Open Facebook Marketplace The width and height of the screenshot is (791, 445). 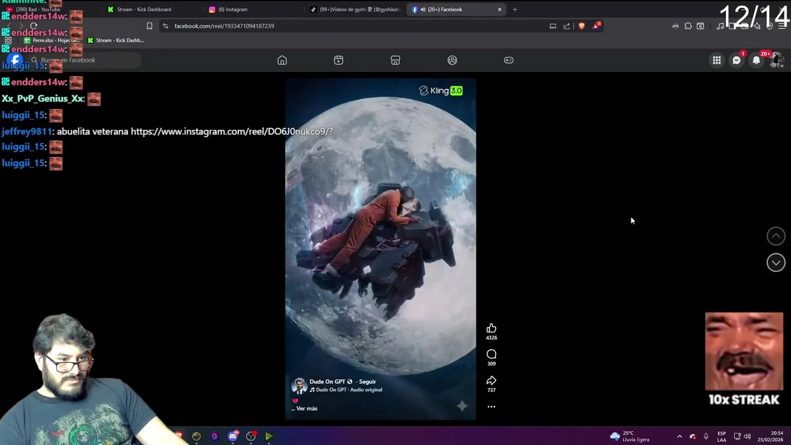395,60
